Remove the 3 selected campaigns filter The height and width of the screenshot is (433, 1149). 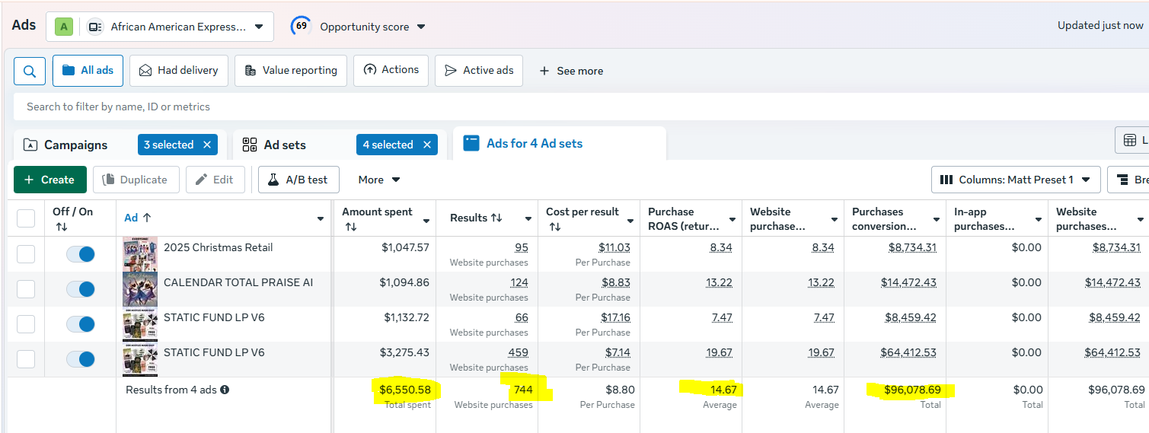point(207,145)
